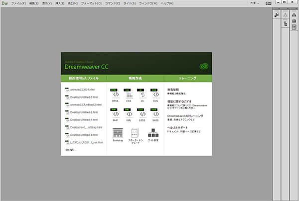Maximize the Dreamweaver window
The width and height of the screenshot is (299, 201).
[285, 2]
